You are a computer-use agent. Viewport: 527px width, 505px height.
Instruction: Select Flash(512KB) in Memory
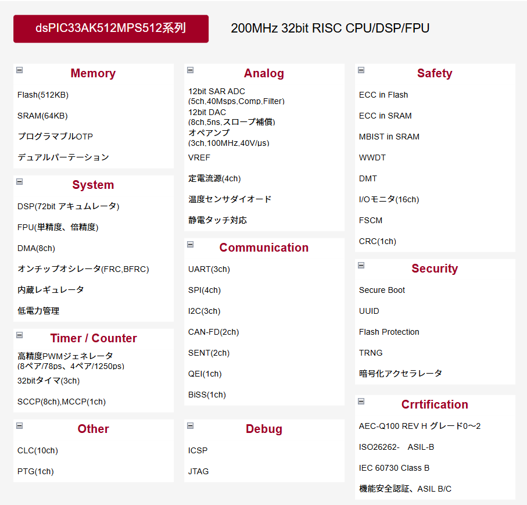click(x=43, y=95)
